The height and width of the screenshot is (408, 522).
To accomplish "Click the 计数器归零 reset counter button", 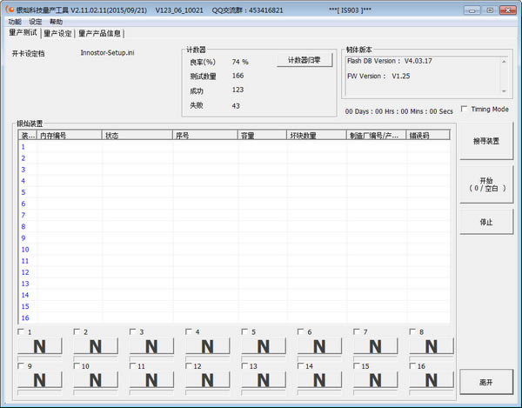I will pos(304,61).
